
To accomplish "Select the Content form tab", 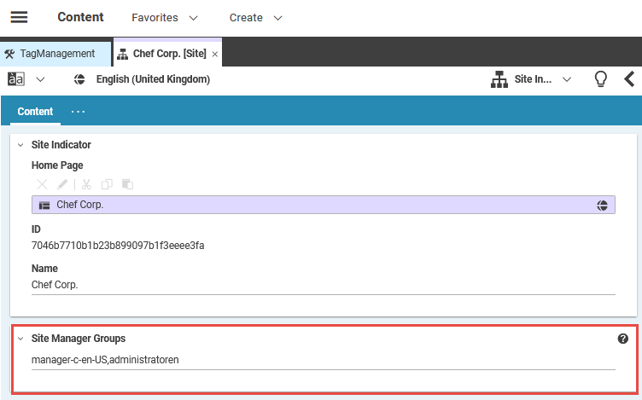I will (35, 112).
